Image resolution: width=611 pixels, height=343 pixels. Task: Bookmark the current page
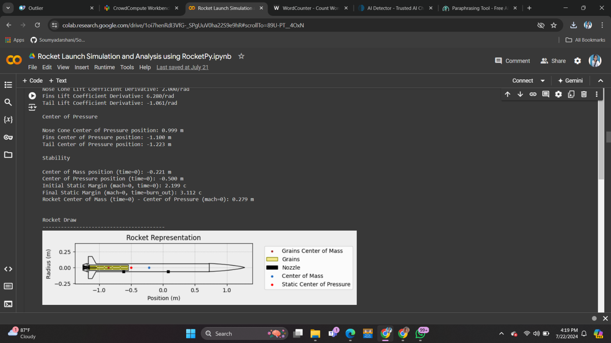tap(554, 25)
